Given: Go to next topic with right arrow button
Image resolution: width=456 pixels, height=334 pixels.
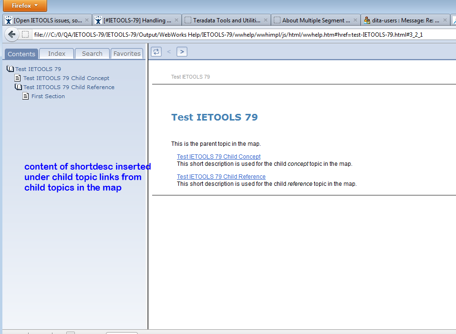Looking at the screenshot, I should [x=182, y=51].
